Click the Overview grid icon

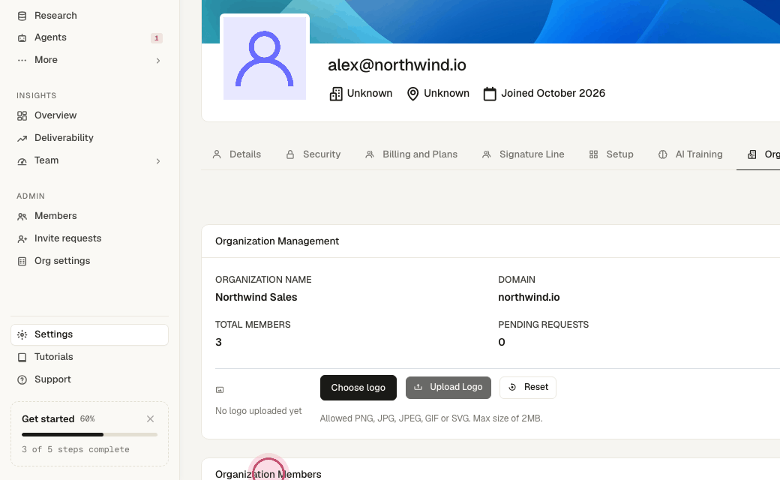tap(22, 116)
